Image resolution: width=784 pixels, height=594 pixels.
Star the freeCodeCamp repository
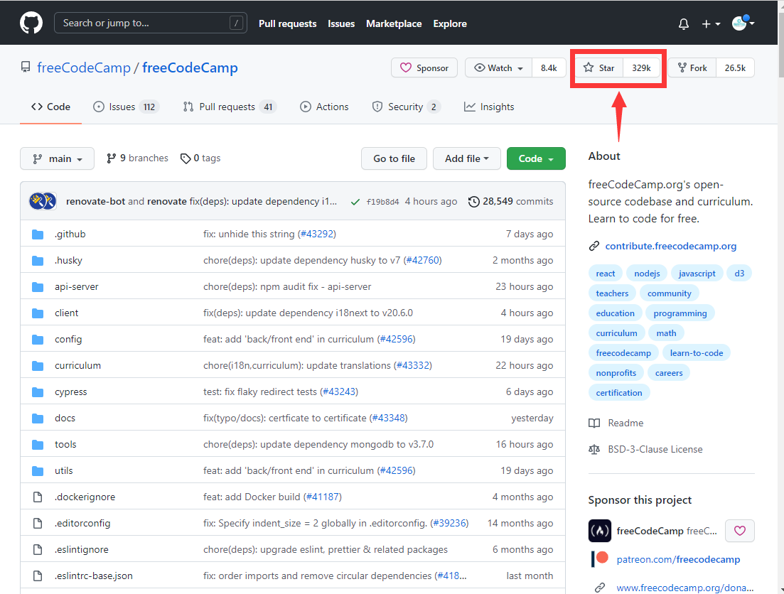point(599,68)
